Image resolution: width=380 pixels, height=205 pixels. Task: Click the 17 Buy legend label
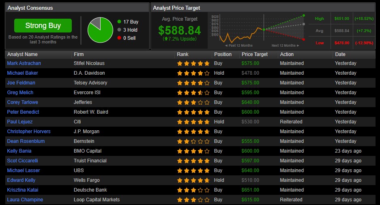131,22
